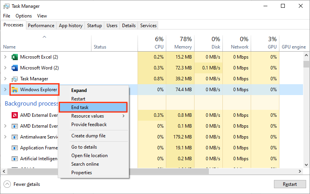
Task: Choose Create dump file in the context menu
Action: tap(93, 136)
